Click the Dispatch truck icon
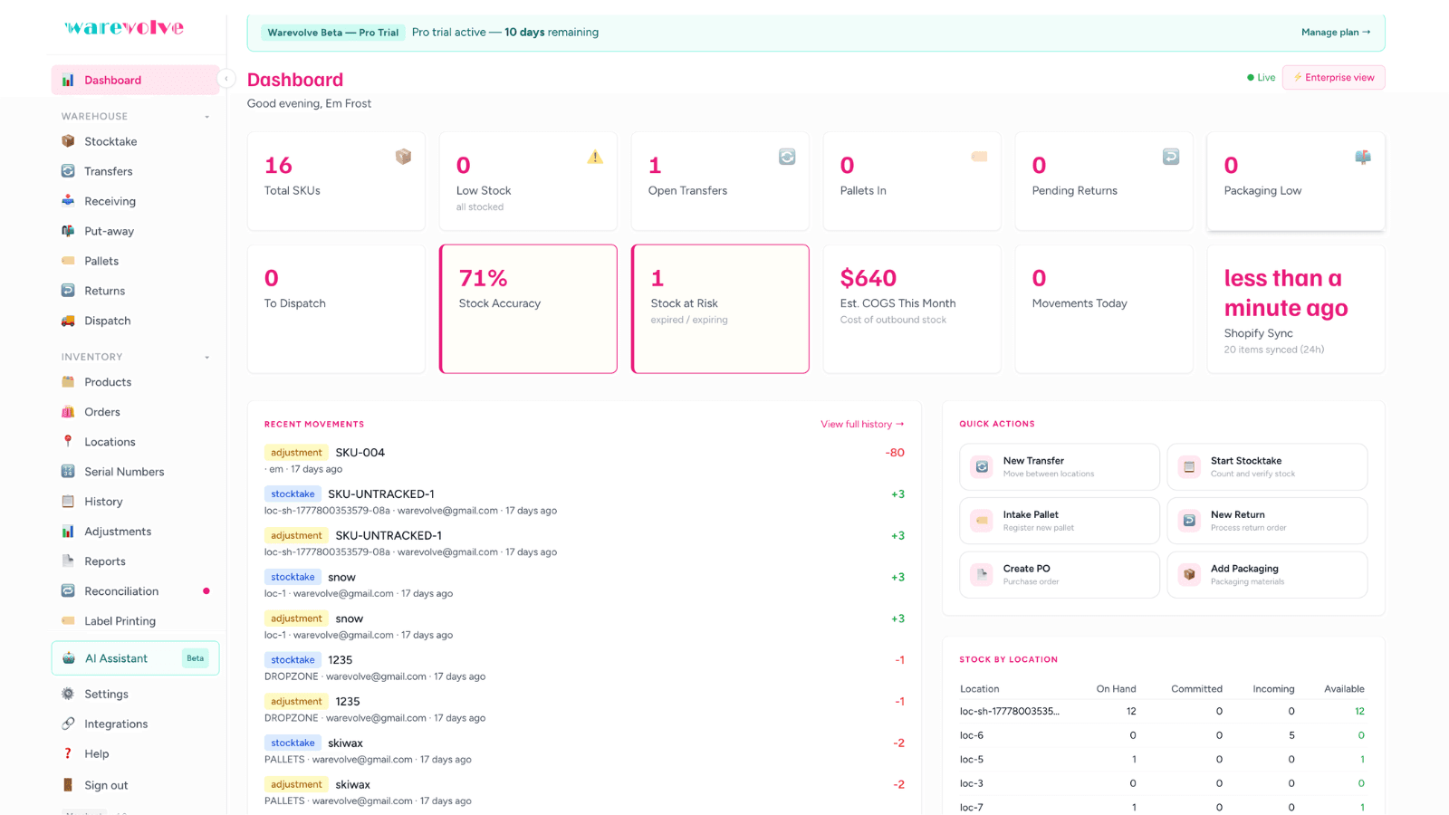The image size is (1449, 815). coord(68,321)
